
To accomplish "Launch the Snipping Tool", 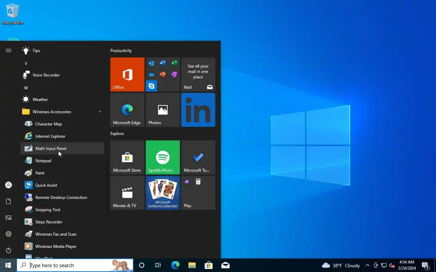I will pyautogui.click(x=62, y=210).
